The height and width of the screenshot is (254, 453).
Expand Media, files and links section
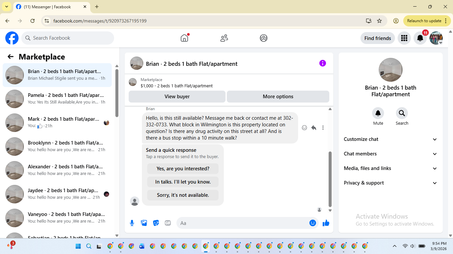click(x=391, y=168)
